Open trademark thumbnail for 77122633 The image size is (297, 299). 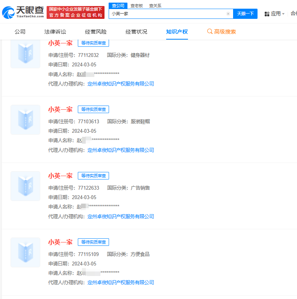pos(26,186)
